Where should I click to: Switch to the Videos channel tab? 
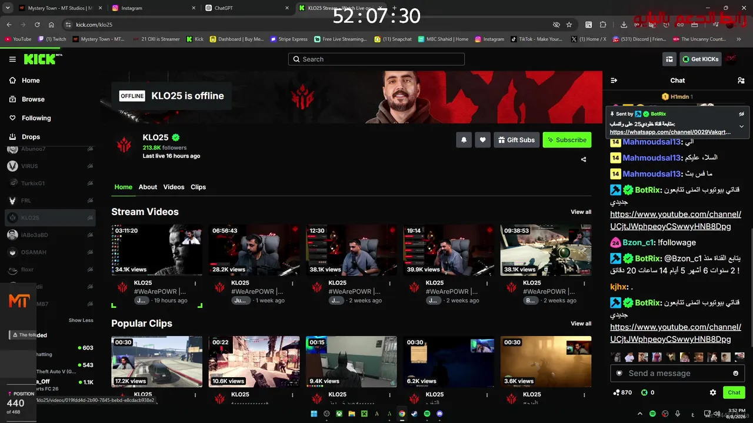[174, 187]
